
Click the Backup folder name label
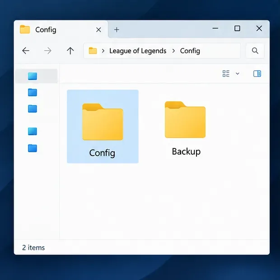186,152
